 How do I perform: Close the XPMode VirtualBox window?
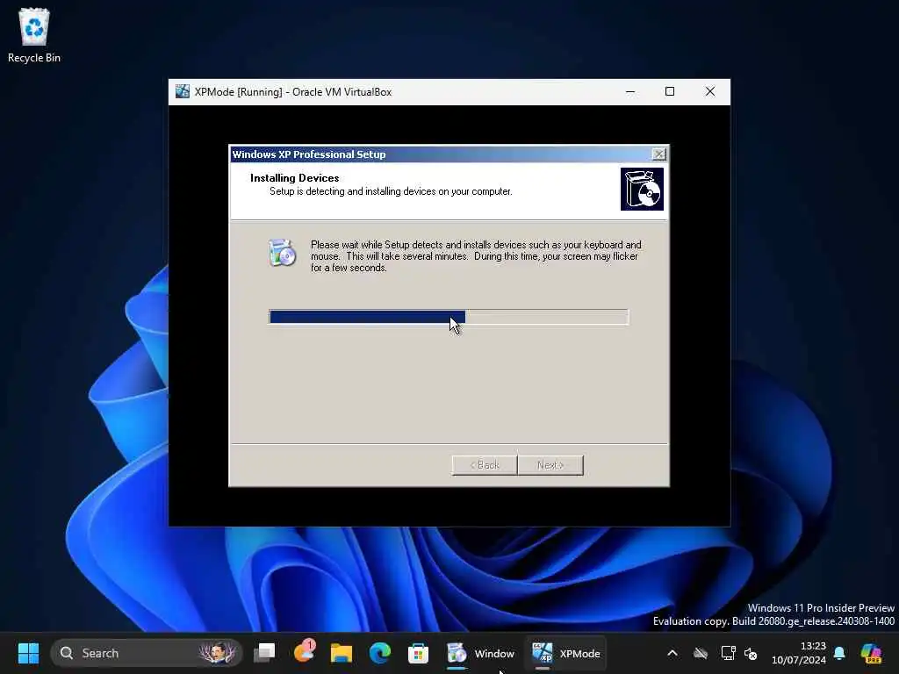(x=709, y=91)
